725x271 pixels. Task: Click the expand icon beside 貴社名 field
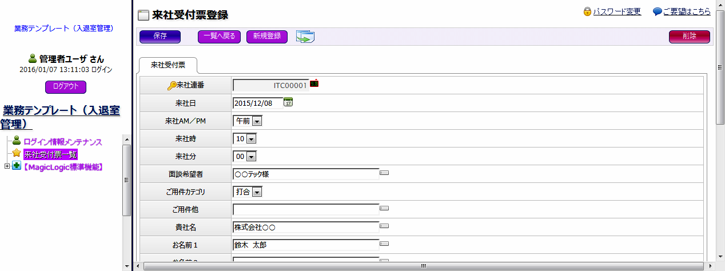click(384, 226)
